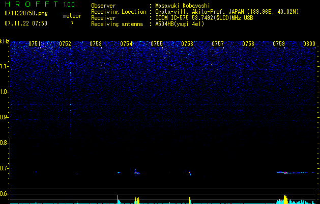The height and width of the screenshot is (204, 320).
Task: Click the 0754 time marker
Action: (126, 44)
